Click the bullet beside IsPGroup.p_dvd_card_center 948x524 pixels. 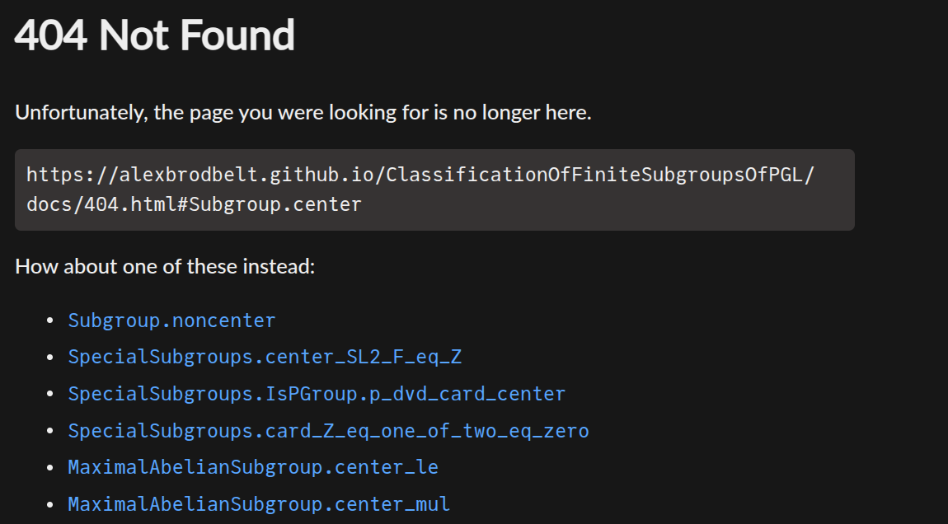coord(50,394)
